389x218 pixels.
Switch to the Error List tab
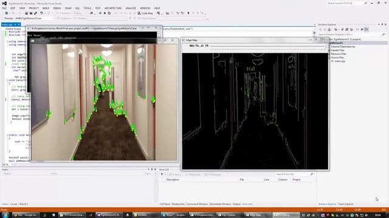pyautogui.click(x=247, y=204)
